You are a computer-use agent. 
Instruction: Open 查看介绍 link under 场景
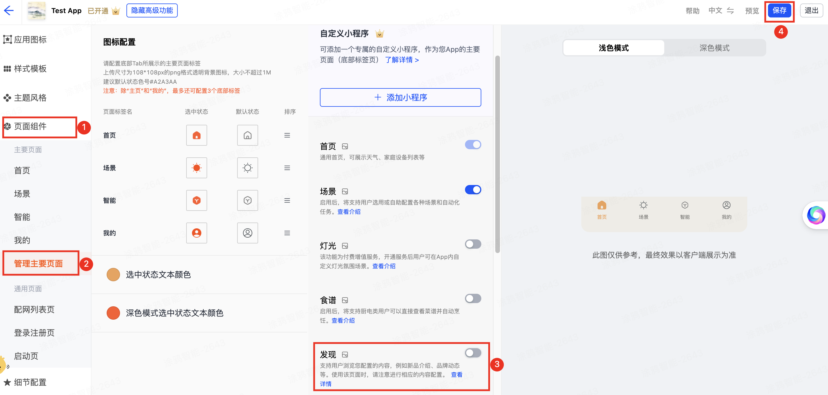tap(349, 212)
